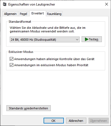This screenshot has width=111, height=126.
Task: Click the label Anwendungen im exklusiven Modus text
Action: (51, 65)
